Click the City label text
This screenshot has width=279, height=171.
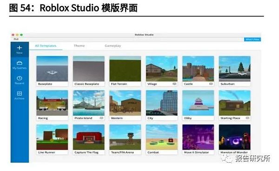(150, 118)
